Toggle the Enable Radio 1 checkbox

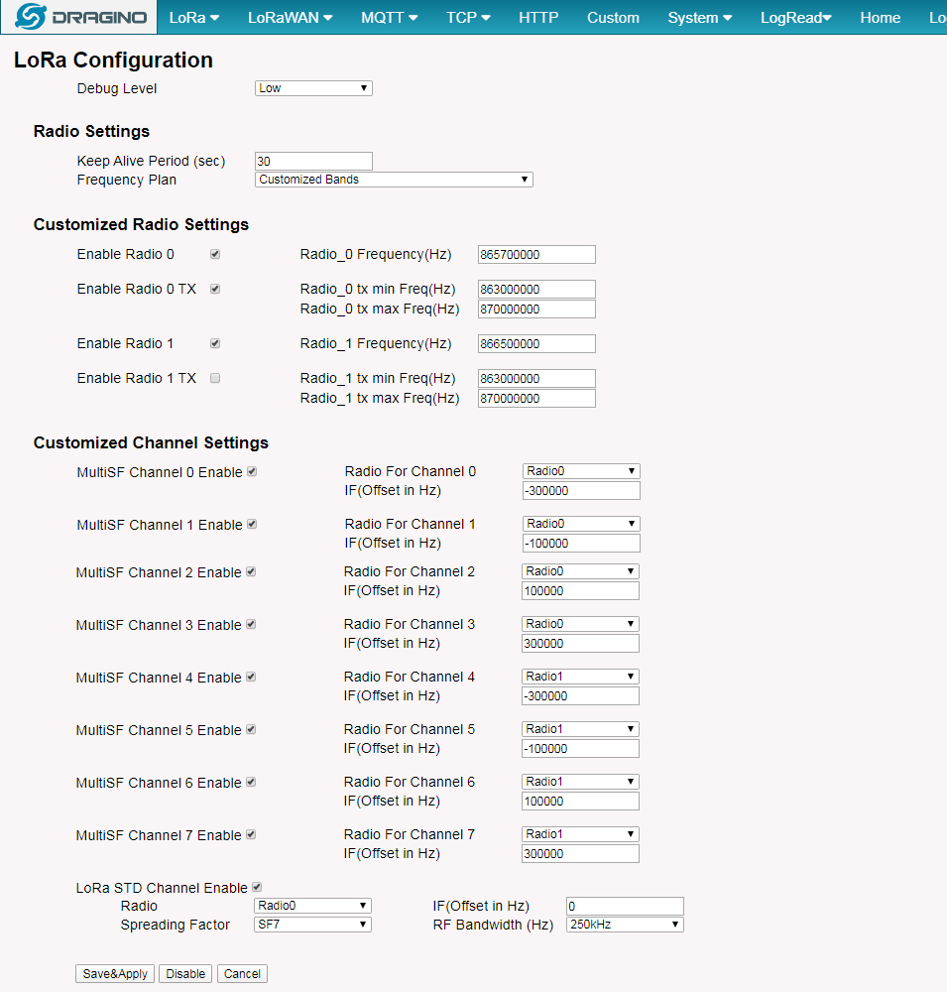[x=215, y=343]
